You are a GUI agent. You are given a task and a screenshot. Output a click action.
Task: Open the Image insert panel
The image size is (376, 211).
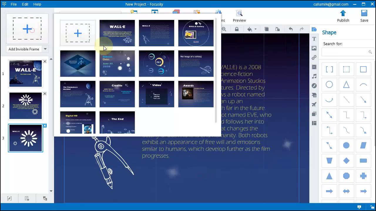pyautogui.click(x=314, y=48)
